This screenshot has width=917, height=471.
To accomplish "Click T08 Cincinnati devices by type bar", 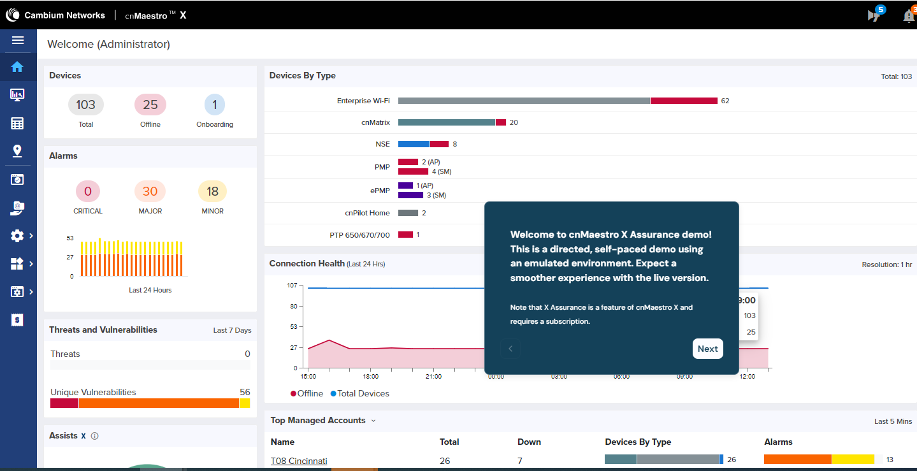I will point(664,460).
